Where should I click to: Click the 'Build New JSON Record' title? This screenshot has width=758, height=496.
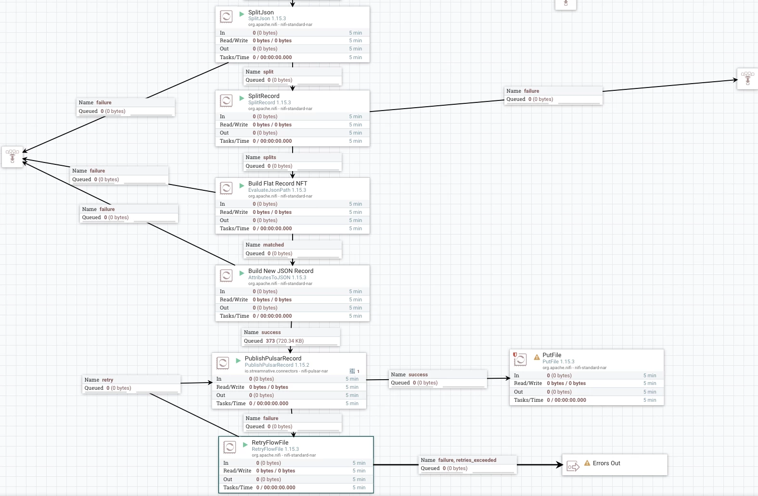tap(281, 271)
